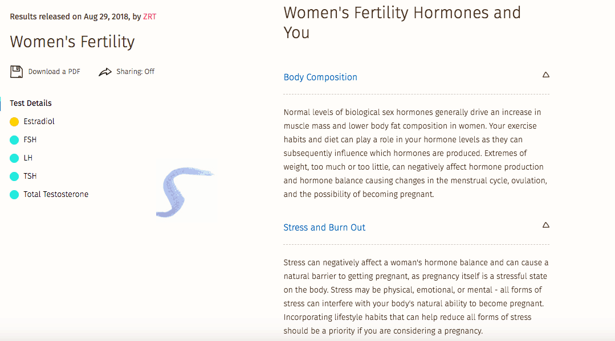The height and width of the screenshot is (341, 615).
Task: Open the Test Details section
Action: point(30,103)
